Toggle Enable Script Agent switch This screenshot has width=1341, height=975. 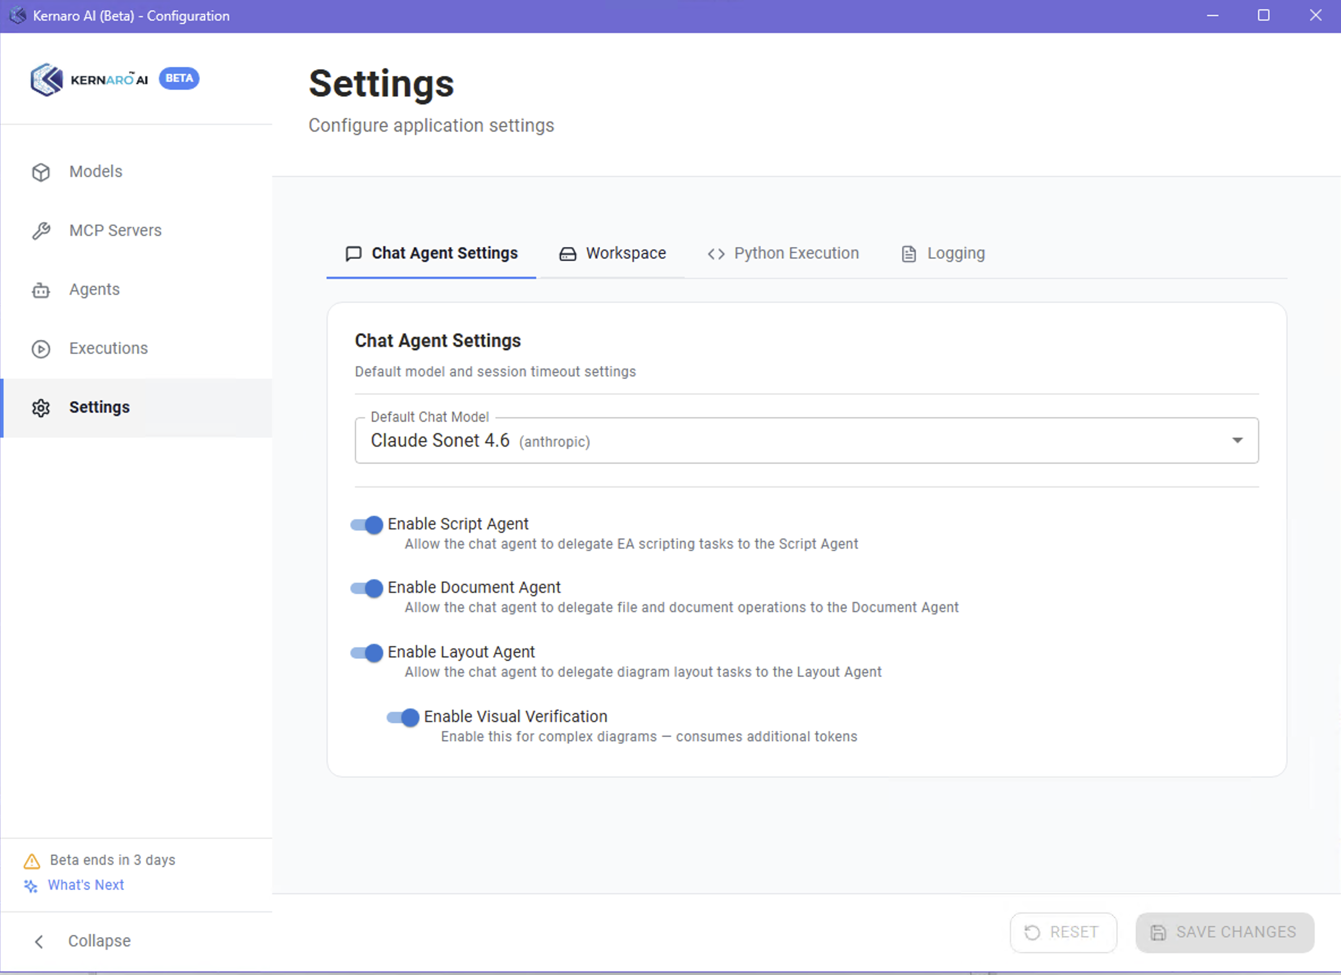[367, 524]
